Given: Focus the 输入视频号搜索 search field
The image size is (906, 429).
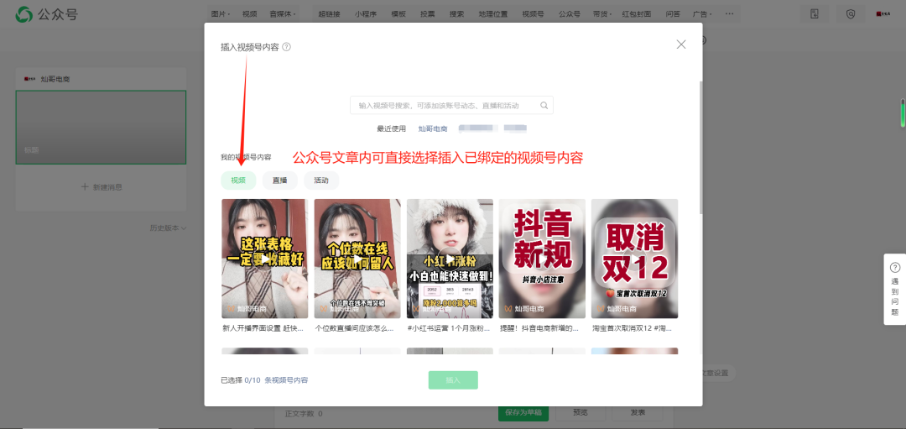Looking at the screenshot, I should pyautogui.click(x=451, y=105).
